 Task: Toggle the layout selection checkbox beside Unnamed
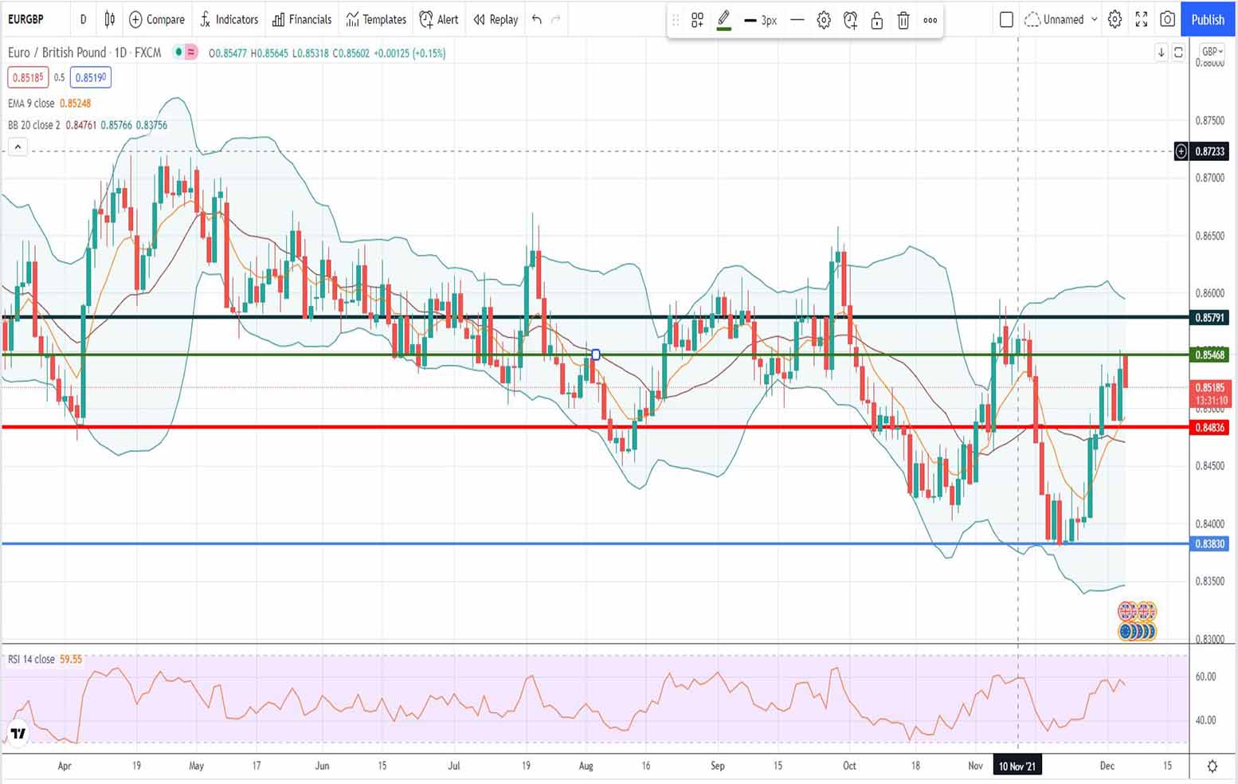[1006, 20]
